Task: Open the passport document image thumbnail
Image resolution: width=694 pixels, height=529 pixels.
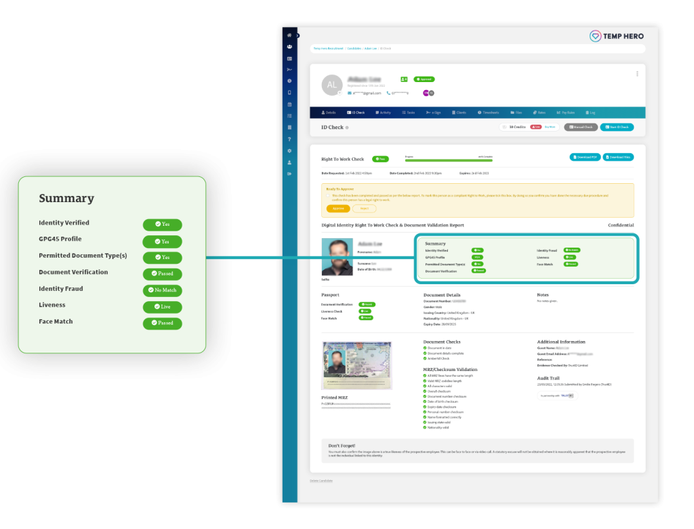Action: [x=357, y=366]
